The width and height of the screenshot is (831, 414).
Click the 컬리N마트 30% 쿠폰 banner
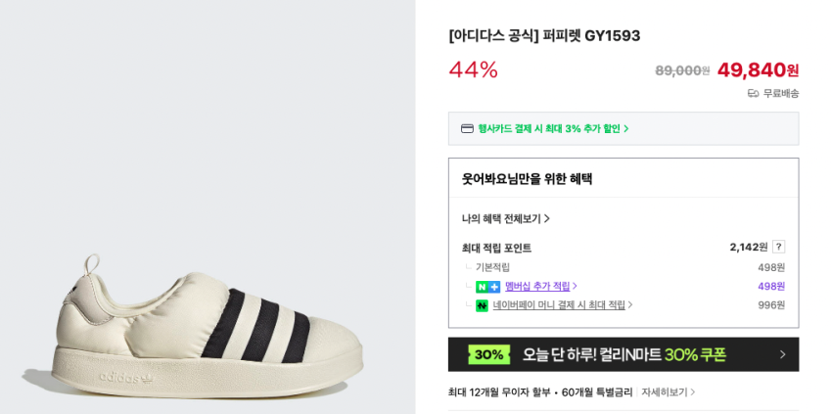click(x=623, y=354)
